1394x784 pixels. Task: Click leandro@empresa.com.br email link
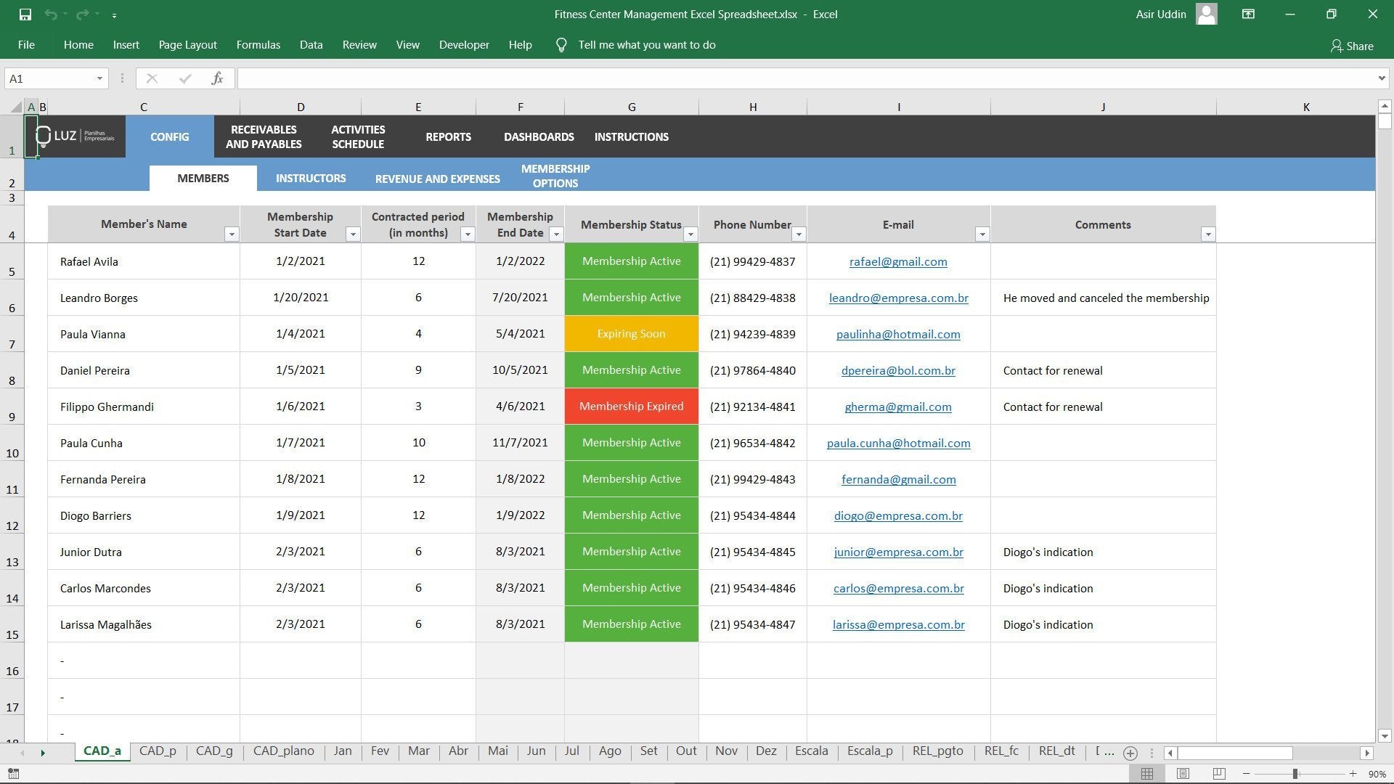(898, 298)
